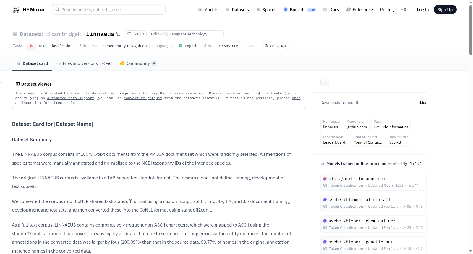The width and height of the screenshot is (473, 254).
Task: Open mikrz/bert-linnaeus-ner model card
Action: [x=373, y=182]
